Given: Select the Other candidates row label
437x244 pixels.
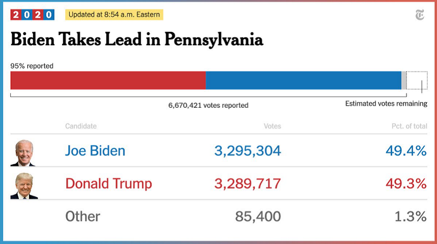Looking at the screenshot, I should [82, 217].
